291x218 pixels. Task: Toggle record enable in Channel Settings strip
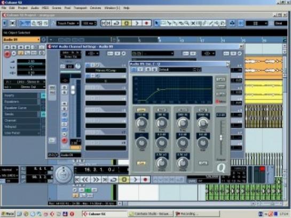(x=64, y=140)
